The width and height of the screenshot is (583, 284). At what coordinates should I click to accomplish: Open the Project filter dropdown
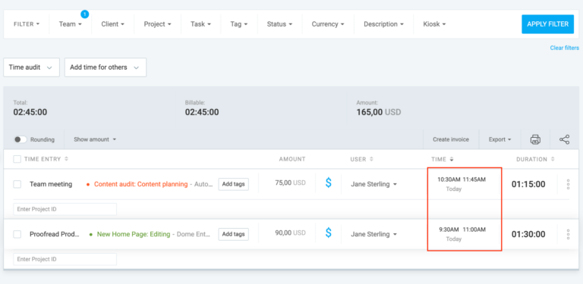point(158,24)
